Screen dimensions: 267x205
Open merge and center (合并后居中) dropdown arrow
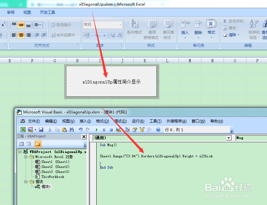(77, 35)
